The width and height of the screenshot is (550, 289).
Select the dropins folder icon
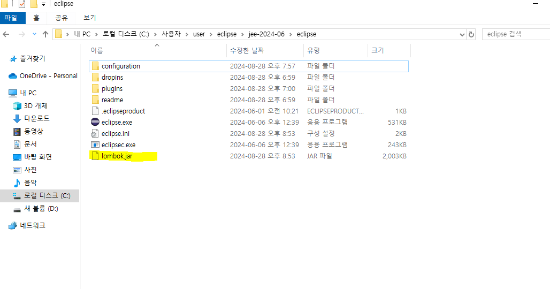click(x=95, y=77)
